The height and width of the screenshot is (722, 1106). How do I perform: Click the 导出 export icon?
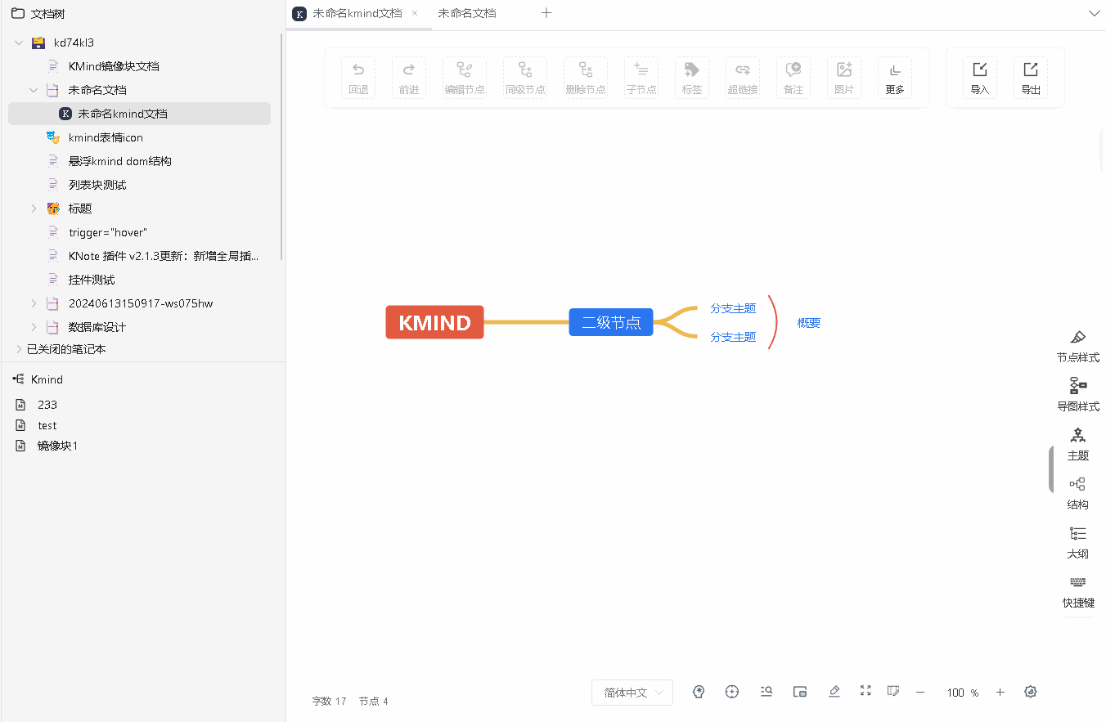point(1030,78)
